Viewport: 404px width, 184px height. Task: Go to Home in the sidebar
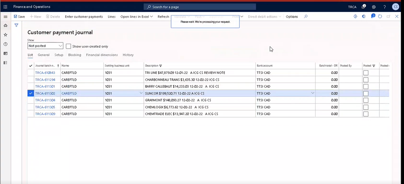click(x=5, y=26)
